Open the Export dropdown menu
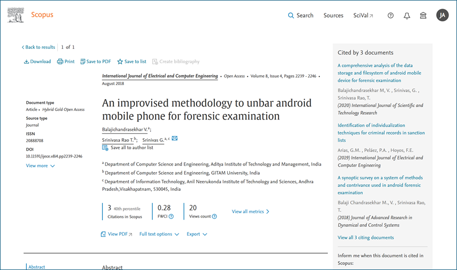This screenshot has height=270, width=457. pos(197,234)
